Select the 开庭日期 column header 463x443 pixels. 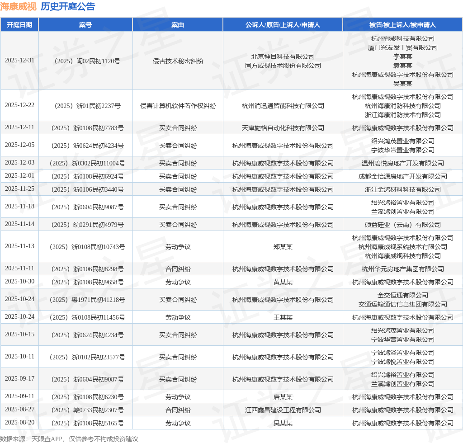coord(19,25)
